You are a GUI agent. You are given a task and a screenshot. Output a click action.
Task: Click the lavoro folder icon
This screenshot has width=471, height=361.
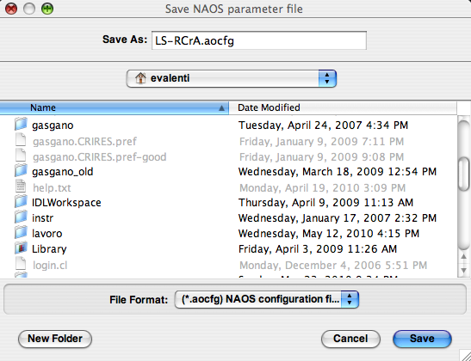pos(21,233)
